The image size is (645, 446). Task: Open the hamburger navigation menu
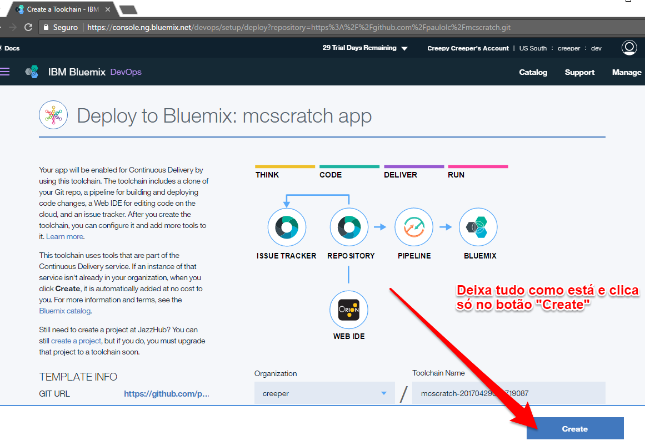(4, 72)
